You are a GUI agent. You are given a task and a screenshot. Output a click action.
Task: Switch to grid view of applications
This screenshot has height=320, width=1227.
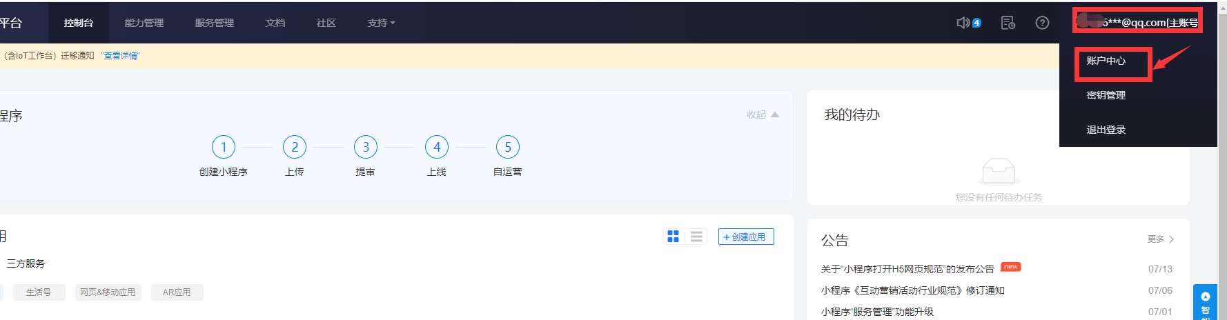(x=674, y=237)
